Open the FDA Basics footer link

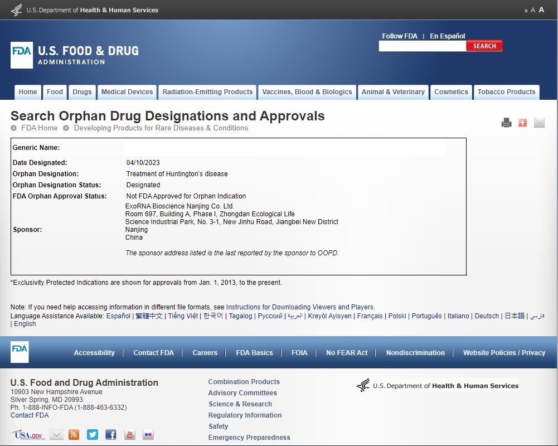click(x=254, y=353)
